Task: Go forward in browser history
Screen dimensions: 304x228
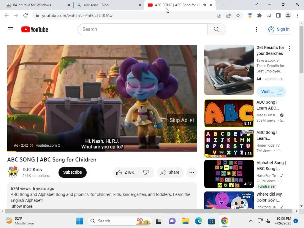Action: coord(16,15)
